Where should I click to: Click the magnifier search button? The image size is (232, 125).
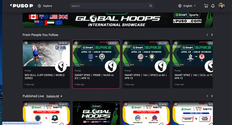tap(151, 6)
